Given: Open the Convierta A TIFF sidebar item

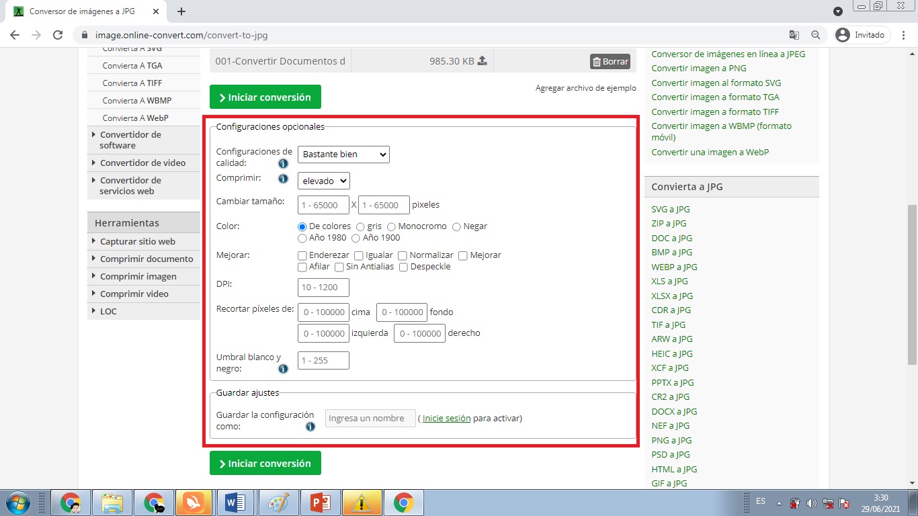Looking at the screenshot, I should click(132, 83).
